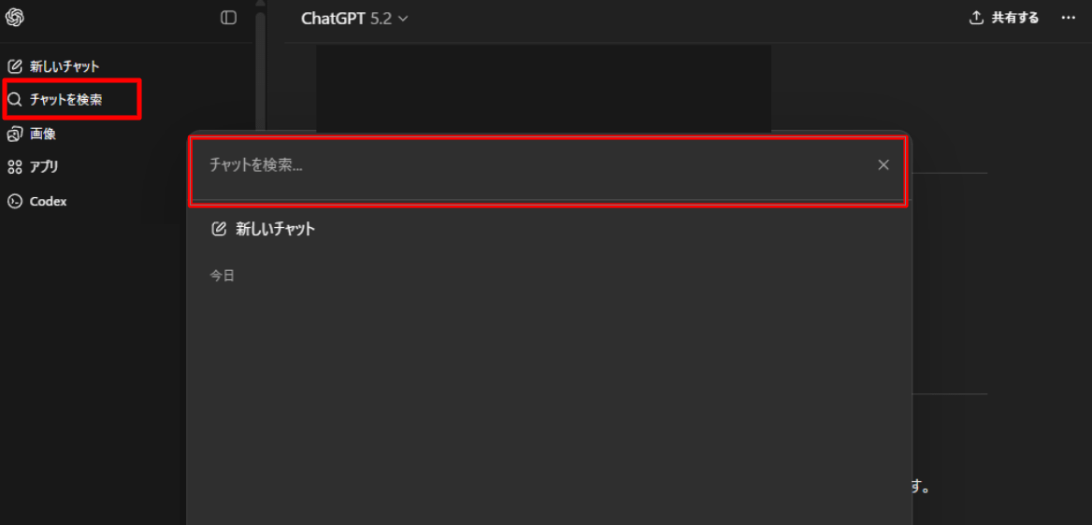The image size is (1092, 525).
Task: Click the 共有する share text button
Action: pos(1015,18)
